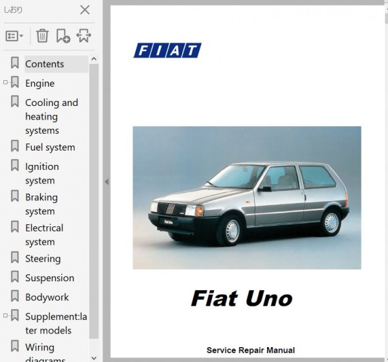Go to the Steering bookmark
388x362 pixels.
(43, 259)
